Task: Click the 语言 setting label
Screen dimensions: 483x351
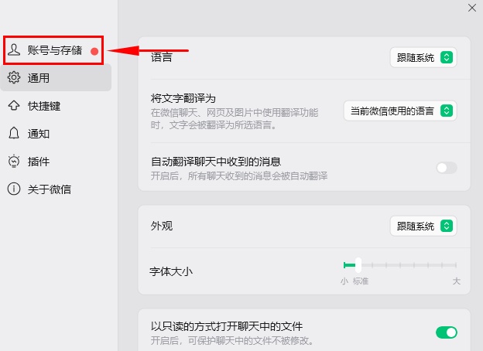Action: point(162,57)
